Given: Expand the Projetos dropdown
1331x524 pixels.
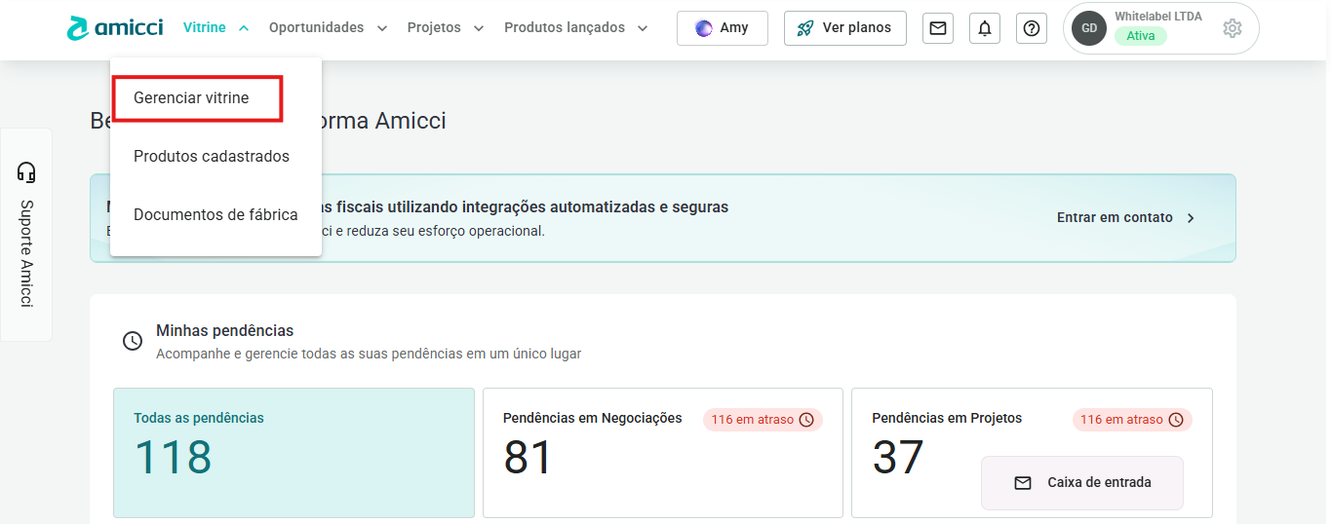Looking at the screenshot, I should pyautogui.click(x=445, y=28).
